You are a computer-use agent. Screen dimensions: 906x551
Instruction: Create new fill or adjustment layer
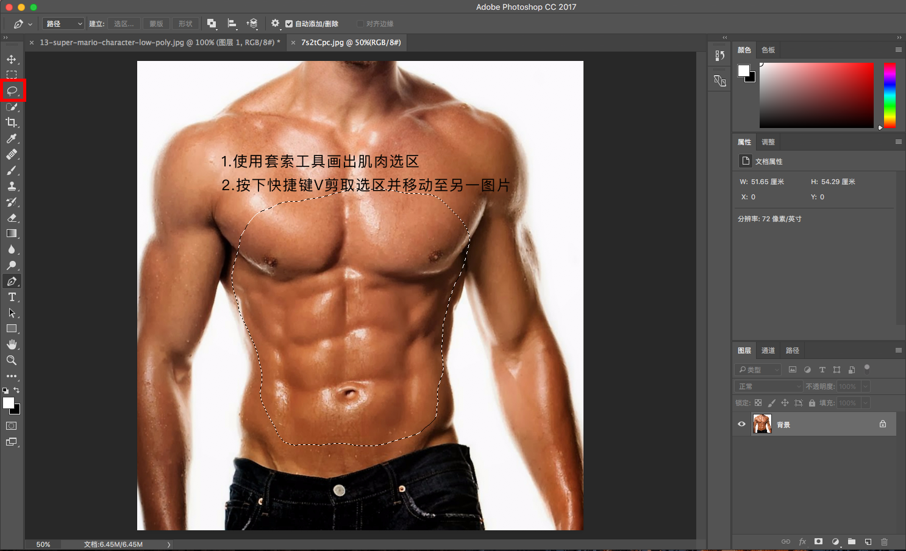(835, 541)
